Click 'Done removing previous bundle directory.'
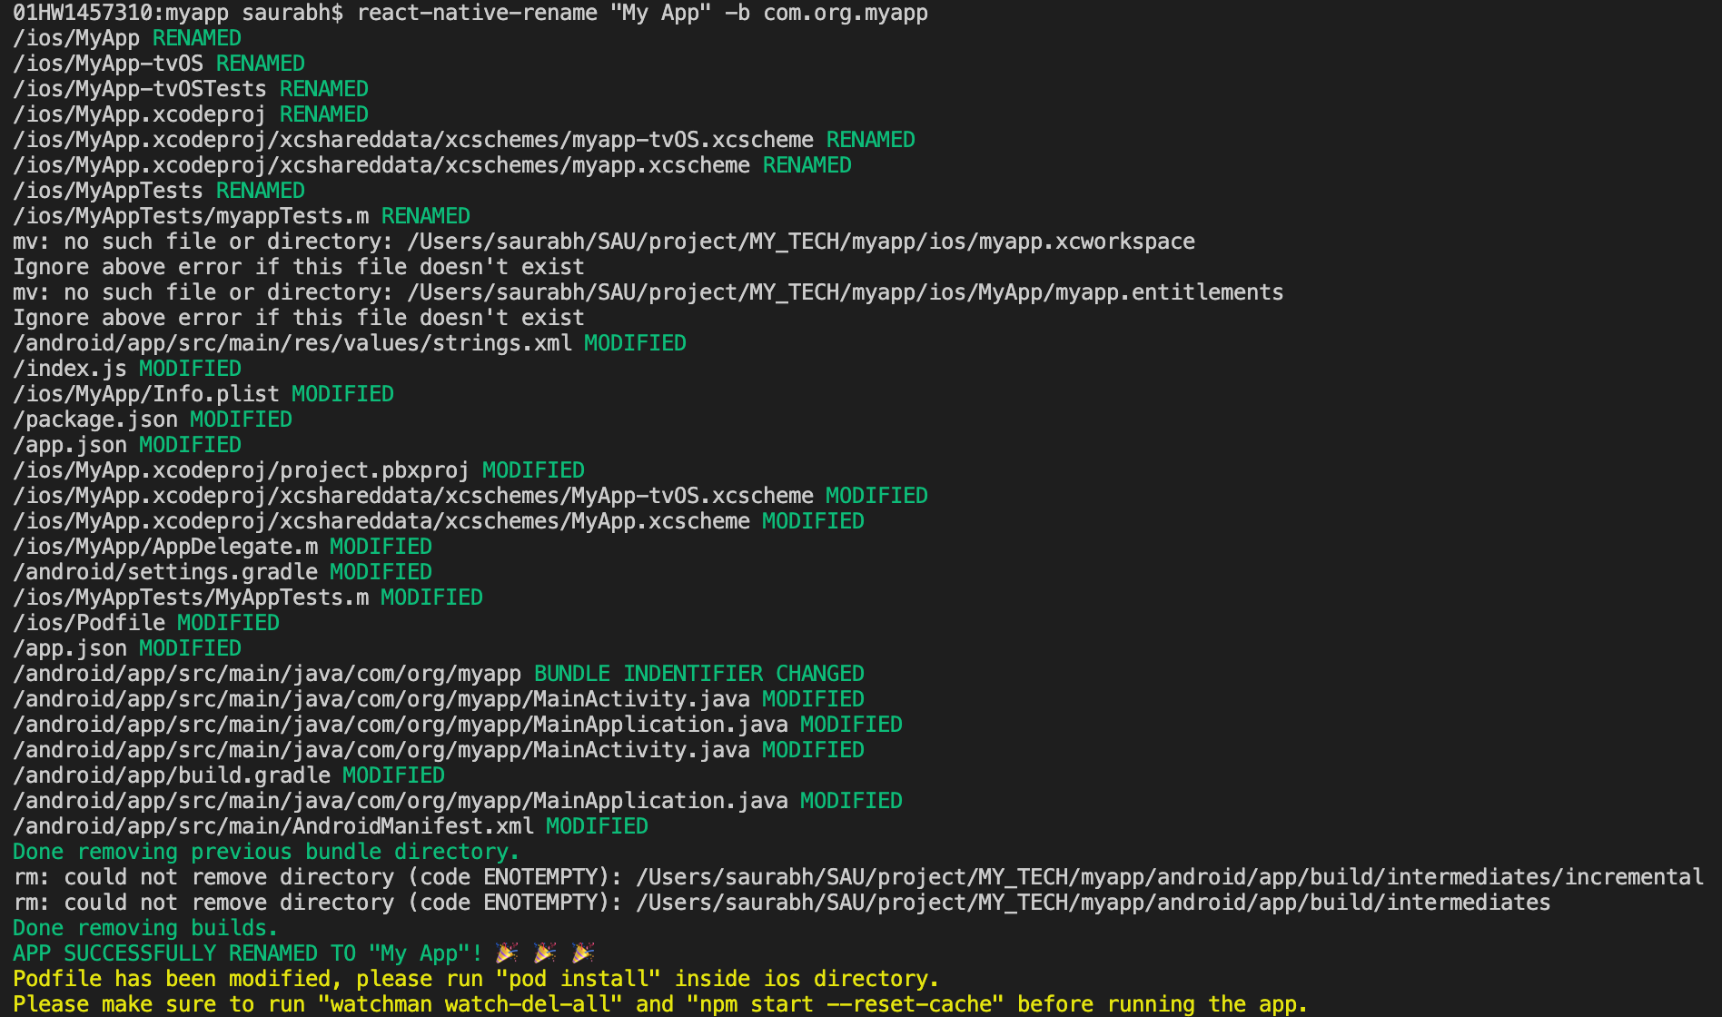This screenshot has height=1017, width=1722. tap(266, 853)
